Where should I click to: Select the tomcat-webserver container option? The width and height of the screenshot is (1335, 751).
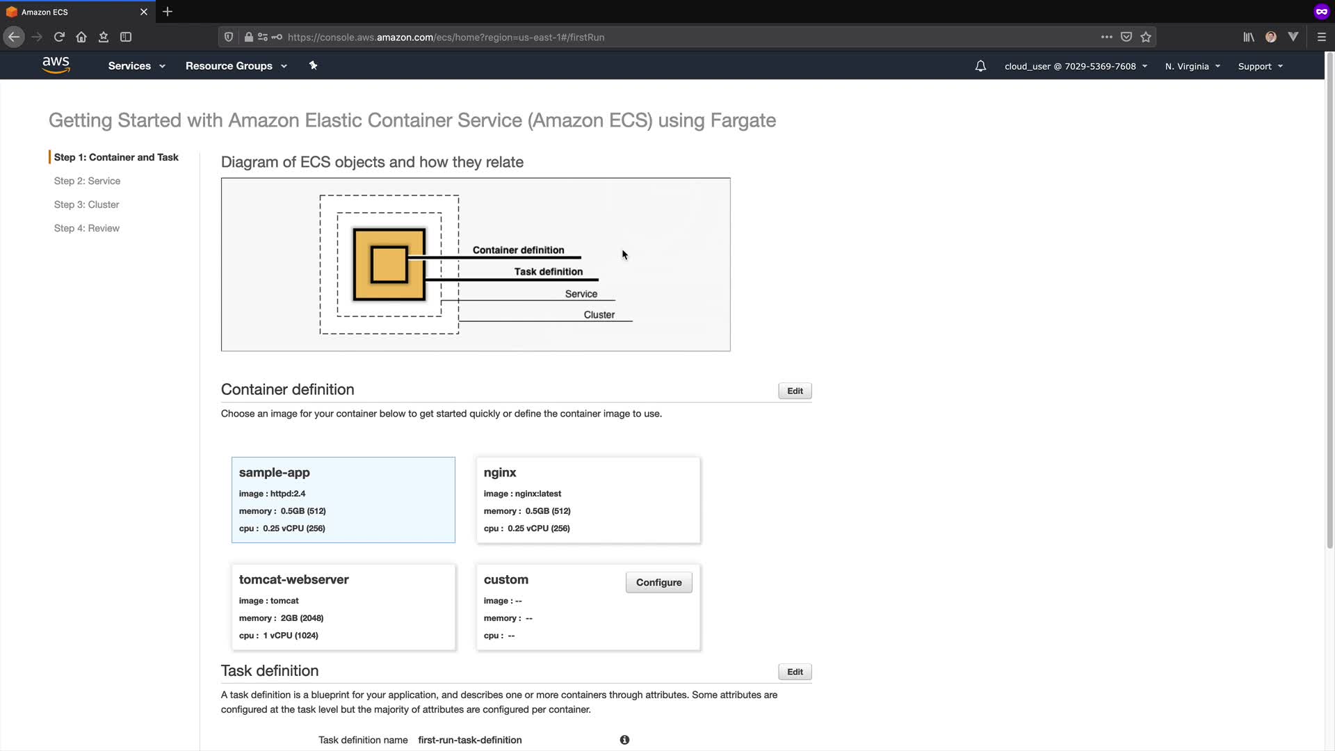tap(343, 606)
